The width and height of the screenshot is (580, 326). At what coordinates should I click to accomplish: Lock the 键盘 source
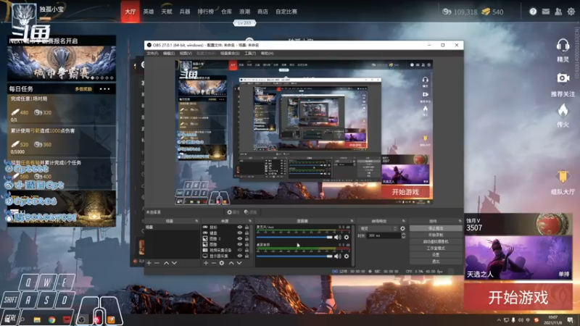(246, 233)
